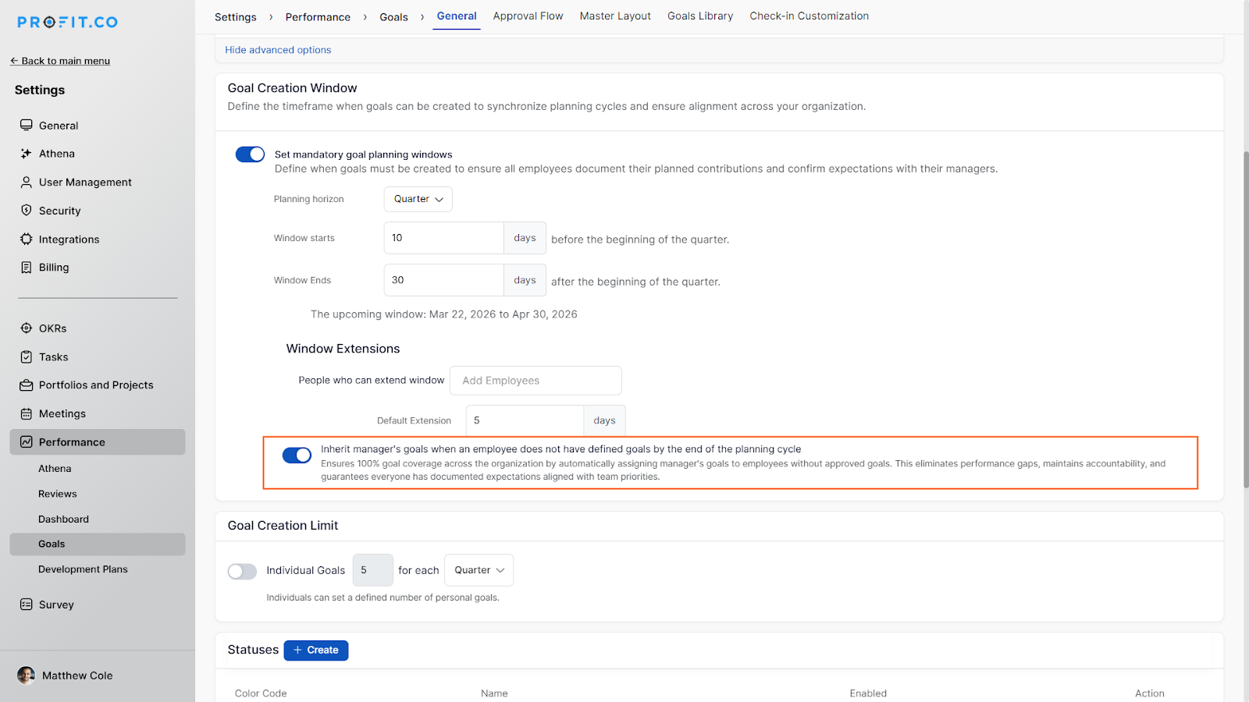The width and height of the screenshot is (1249, 702).
Task: Click the page vertical scrollbar
Action: [x=1245, y=312]
